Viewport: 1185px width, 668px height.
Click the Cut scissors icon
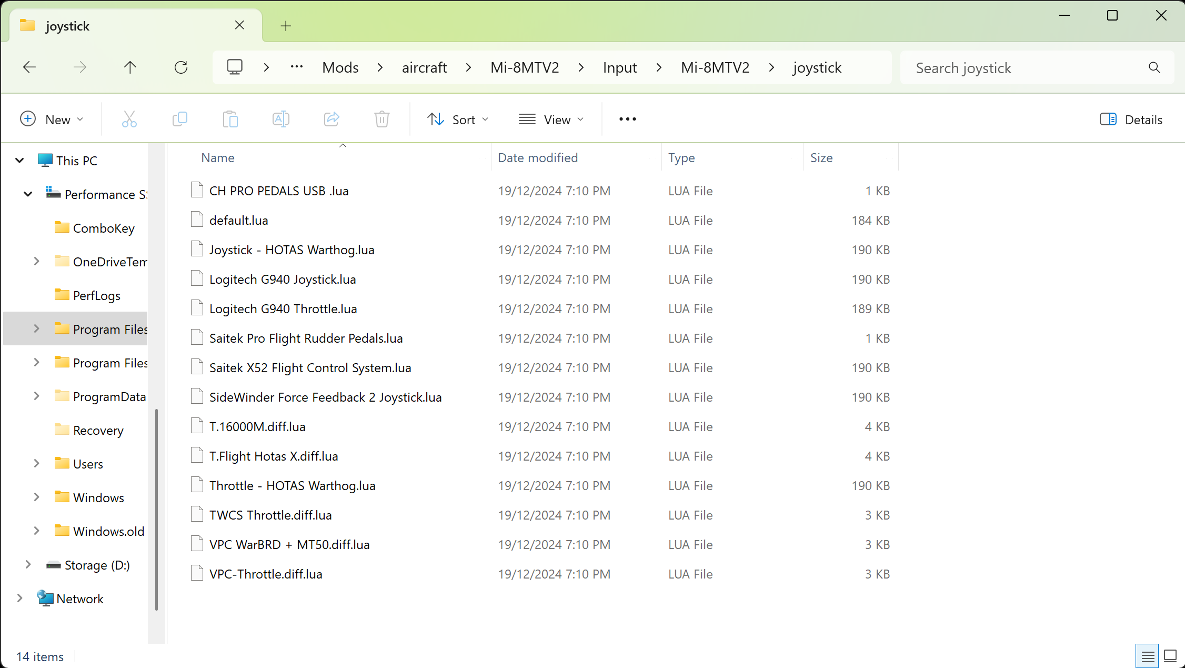tap(129, 119)
